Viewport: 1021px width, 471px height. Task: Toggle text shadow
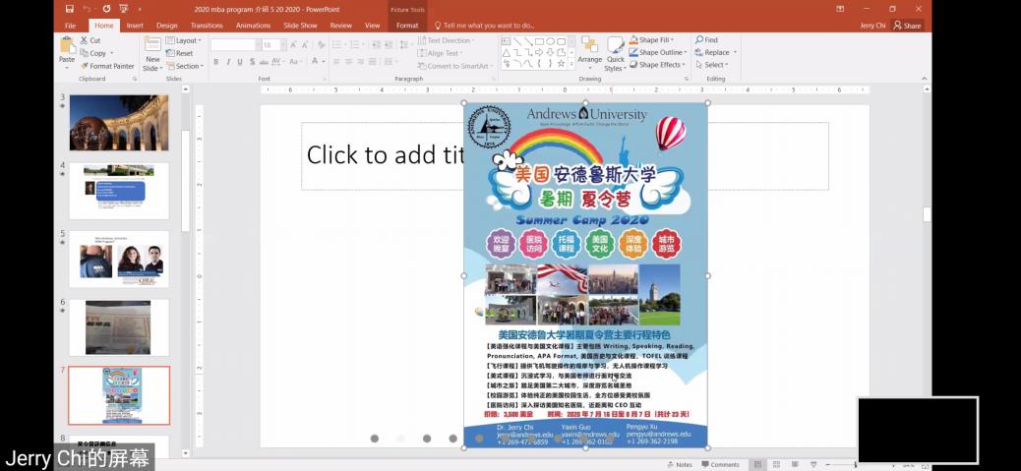tap(252, 62)
